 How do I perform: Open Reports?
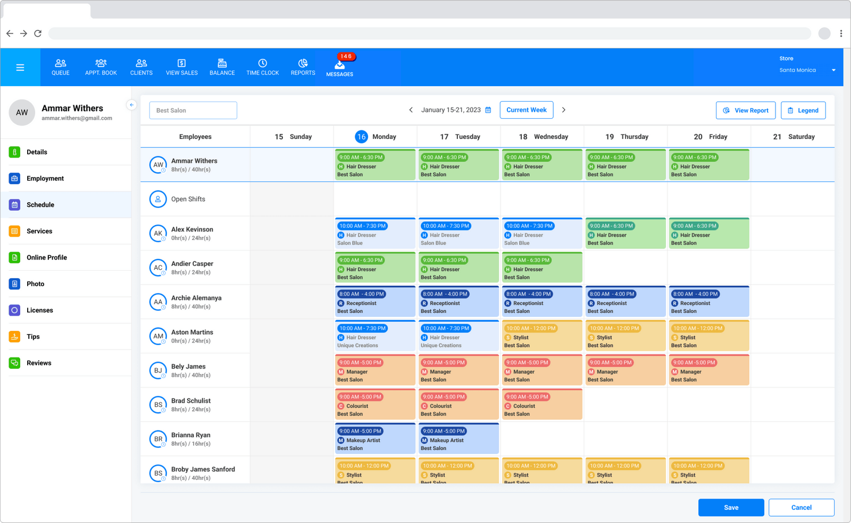click(x=303, y=67)
